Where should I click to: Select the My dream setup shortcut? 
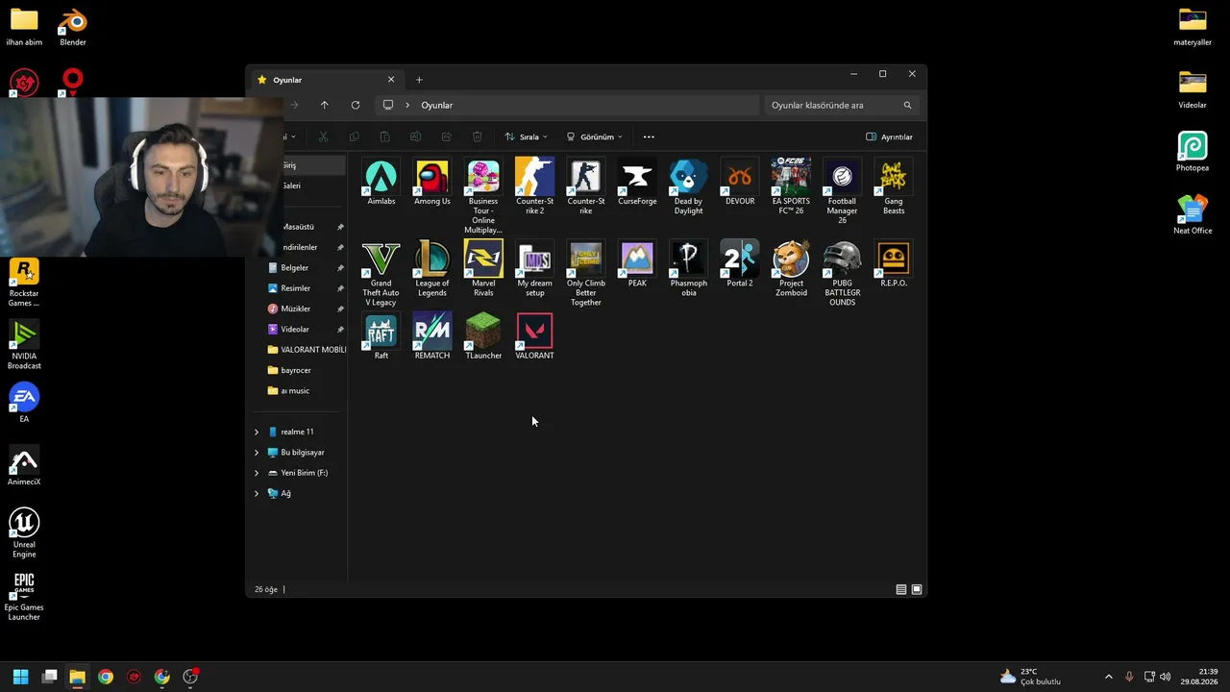[x=534, y=268]
